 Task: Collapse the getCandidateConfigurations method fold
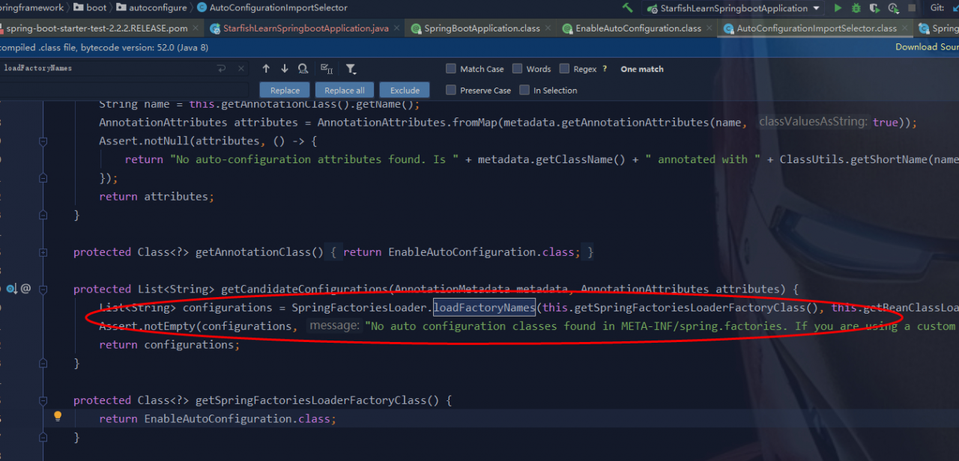coord(43,289)
